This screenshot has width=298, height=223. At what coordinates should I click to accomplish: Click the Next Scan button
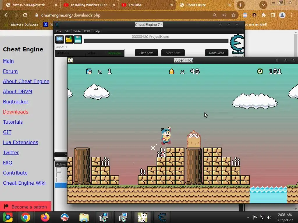tap(173, 53)
